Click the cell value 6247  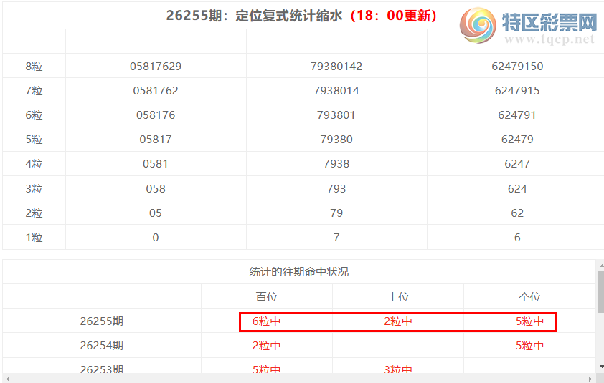pos(517,164)
